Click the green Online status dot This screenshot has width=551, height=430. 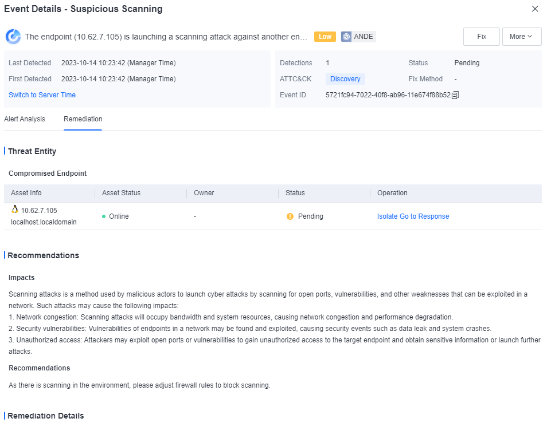(x=104, y=216)
